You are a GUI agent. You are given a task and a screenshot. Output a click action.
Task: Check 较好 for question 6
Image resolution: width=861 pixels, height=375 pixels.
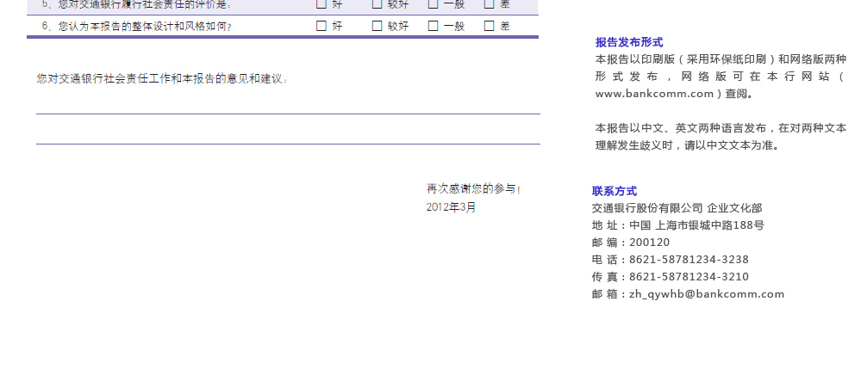point(377,26)
